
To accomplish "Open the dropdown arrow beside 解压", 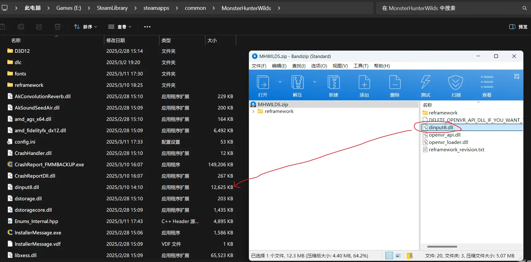I will [315, 82].
